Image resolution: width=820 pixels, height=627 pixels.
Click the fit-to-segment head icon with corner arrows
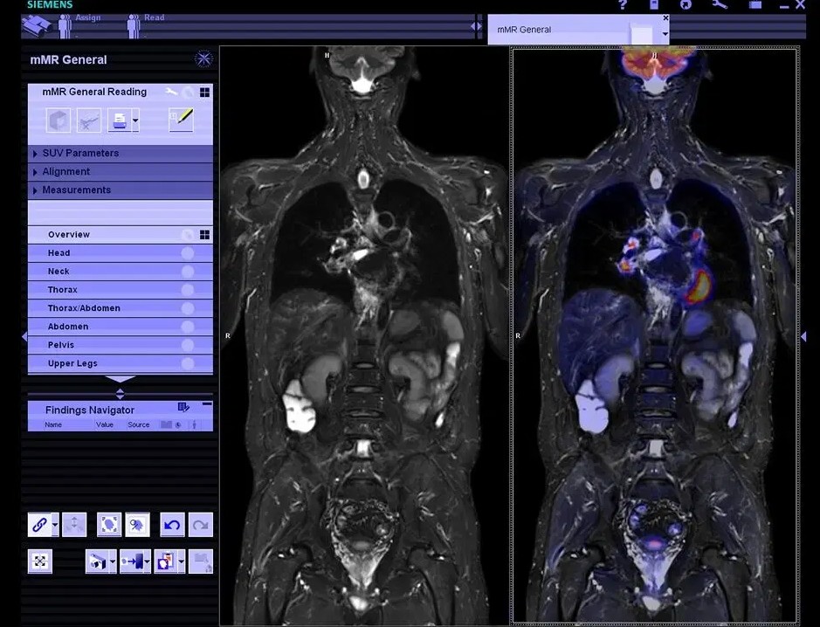pyautogui.click(x=109, y=525)
